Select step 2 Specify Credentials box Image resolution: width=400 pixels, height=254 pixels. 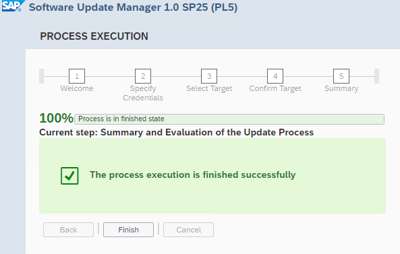point(143,76)
